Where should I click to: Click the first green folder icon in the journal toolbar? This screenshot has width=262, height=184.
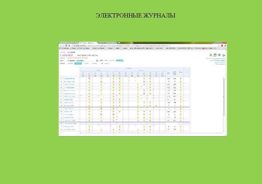click(x=211, y=55)
